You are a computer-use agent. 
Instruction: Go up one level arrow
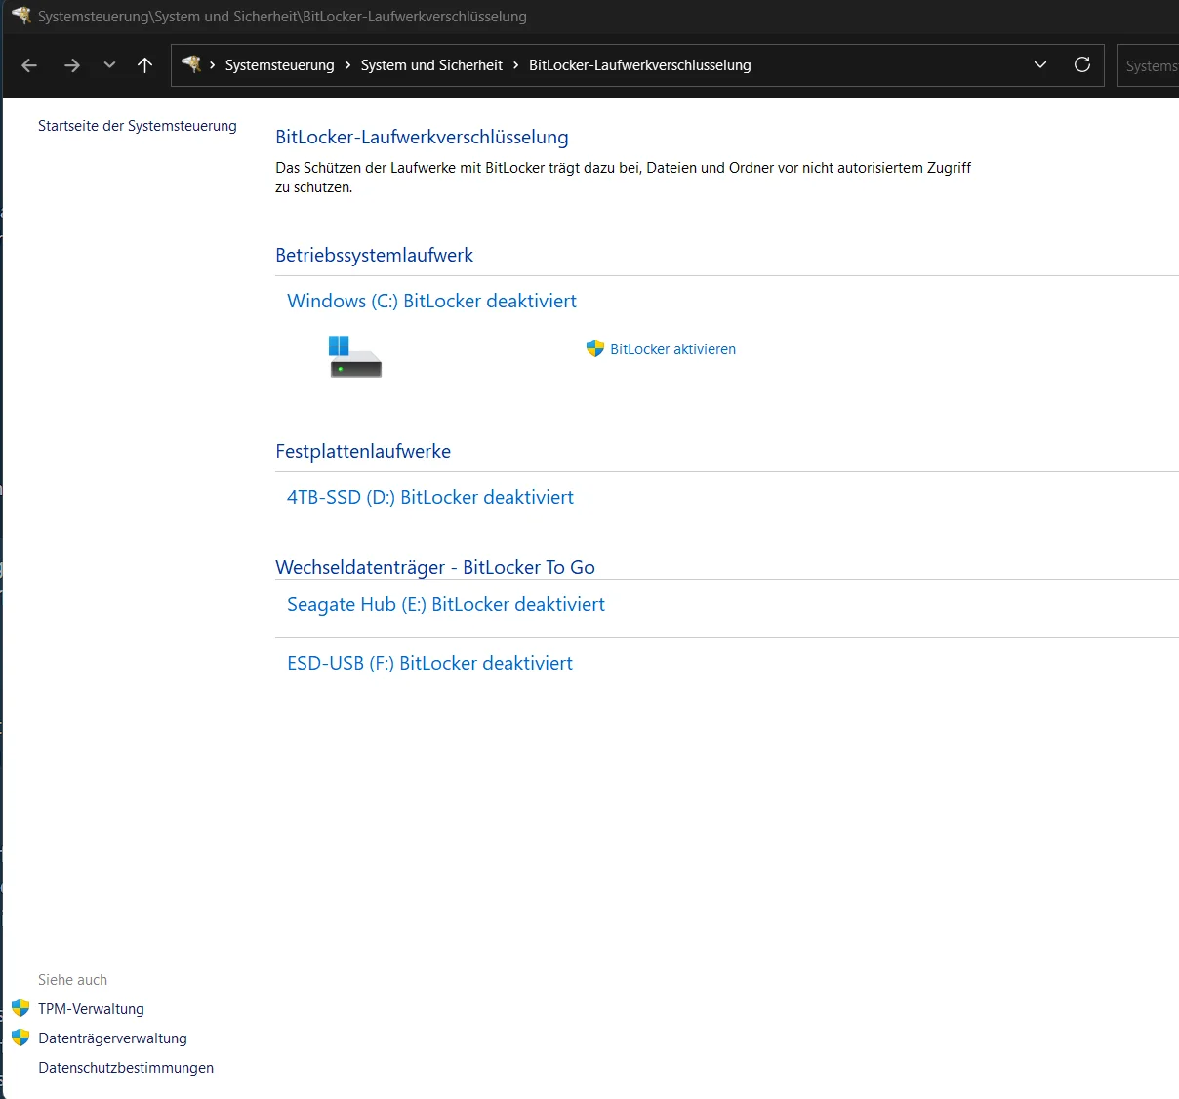[144, 65]
